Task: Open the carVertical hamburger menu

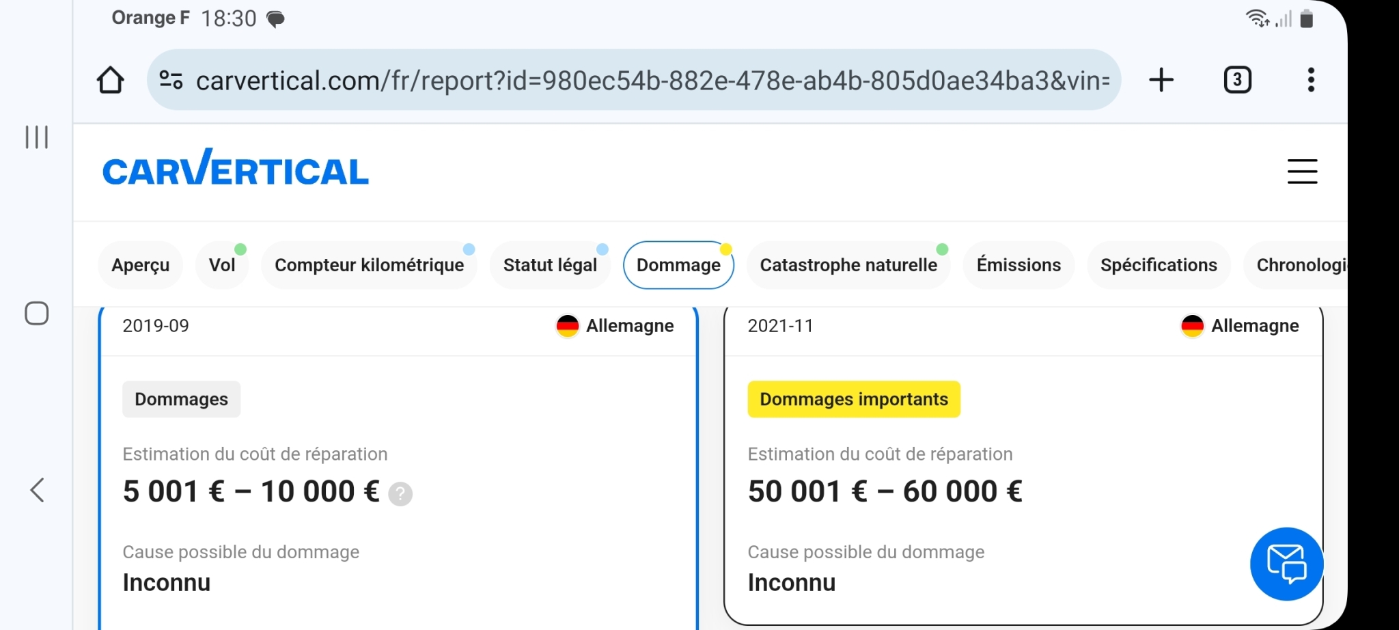Action: pos(1303,172)
